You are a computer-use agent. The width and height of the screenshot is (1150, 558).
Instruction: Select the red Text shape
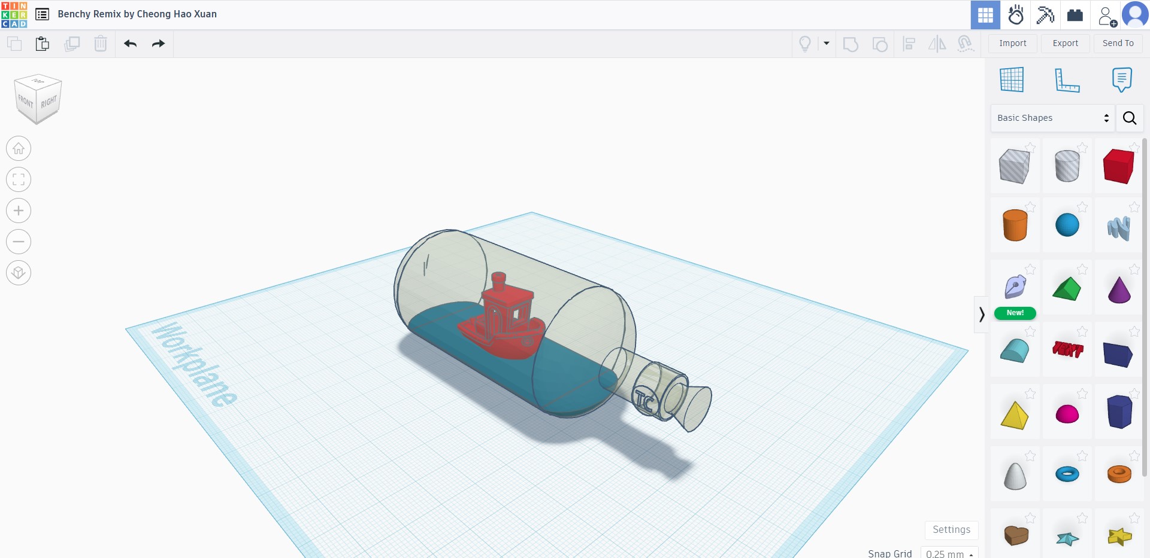pyautogui.click(x=1067, y=349)
